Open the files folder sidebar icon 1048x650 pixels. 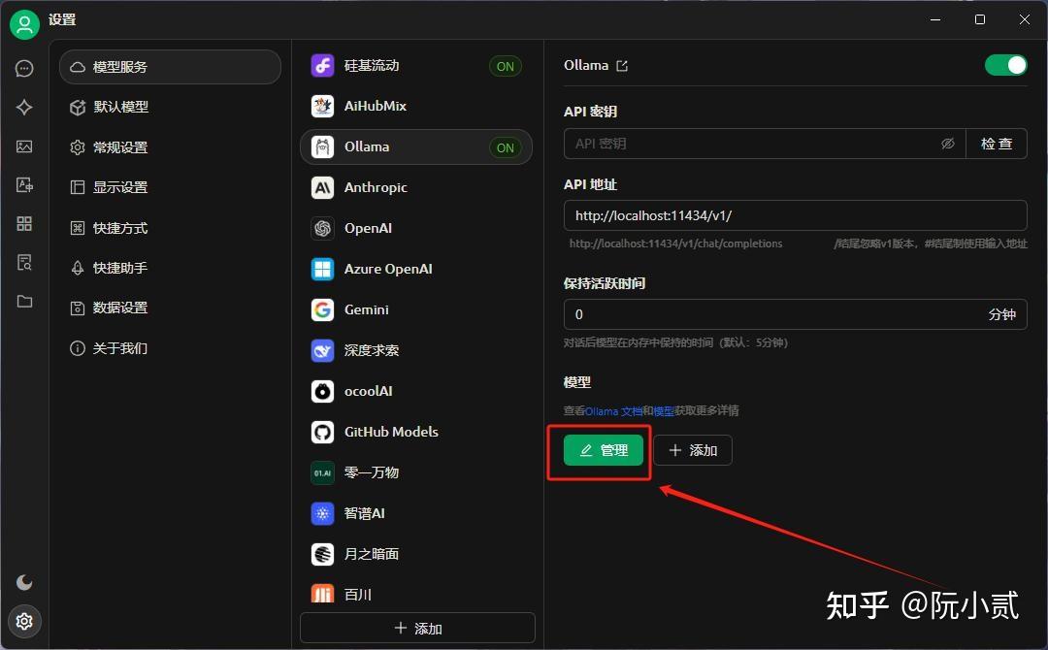pyautogui.click(x=24, y=302)
